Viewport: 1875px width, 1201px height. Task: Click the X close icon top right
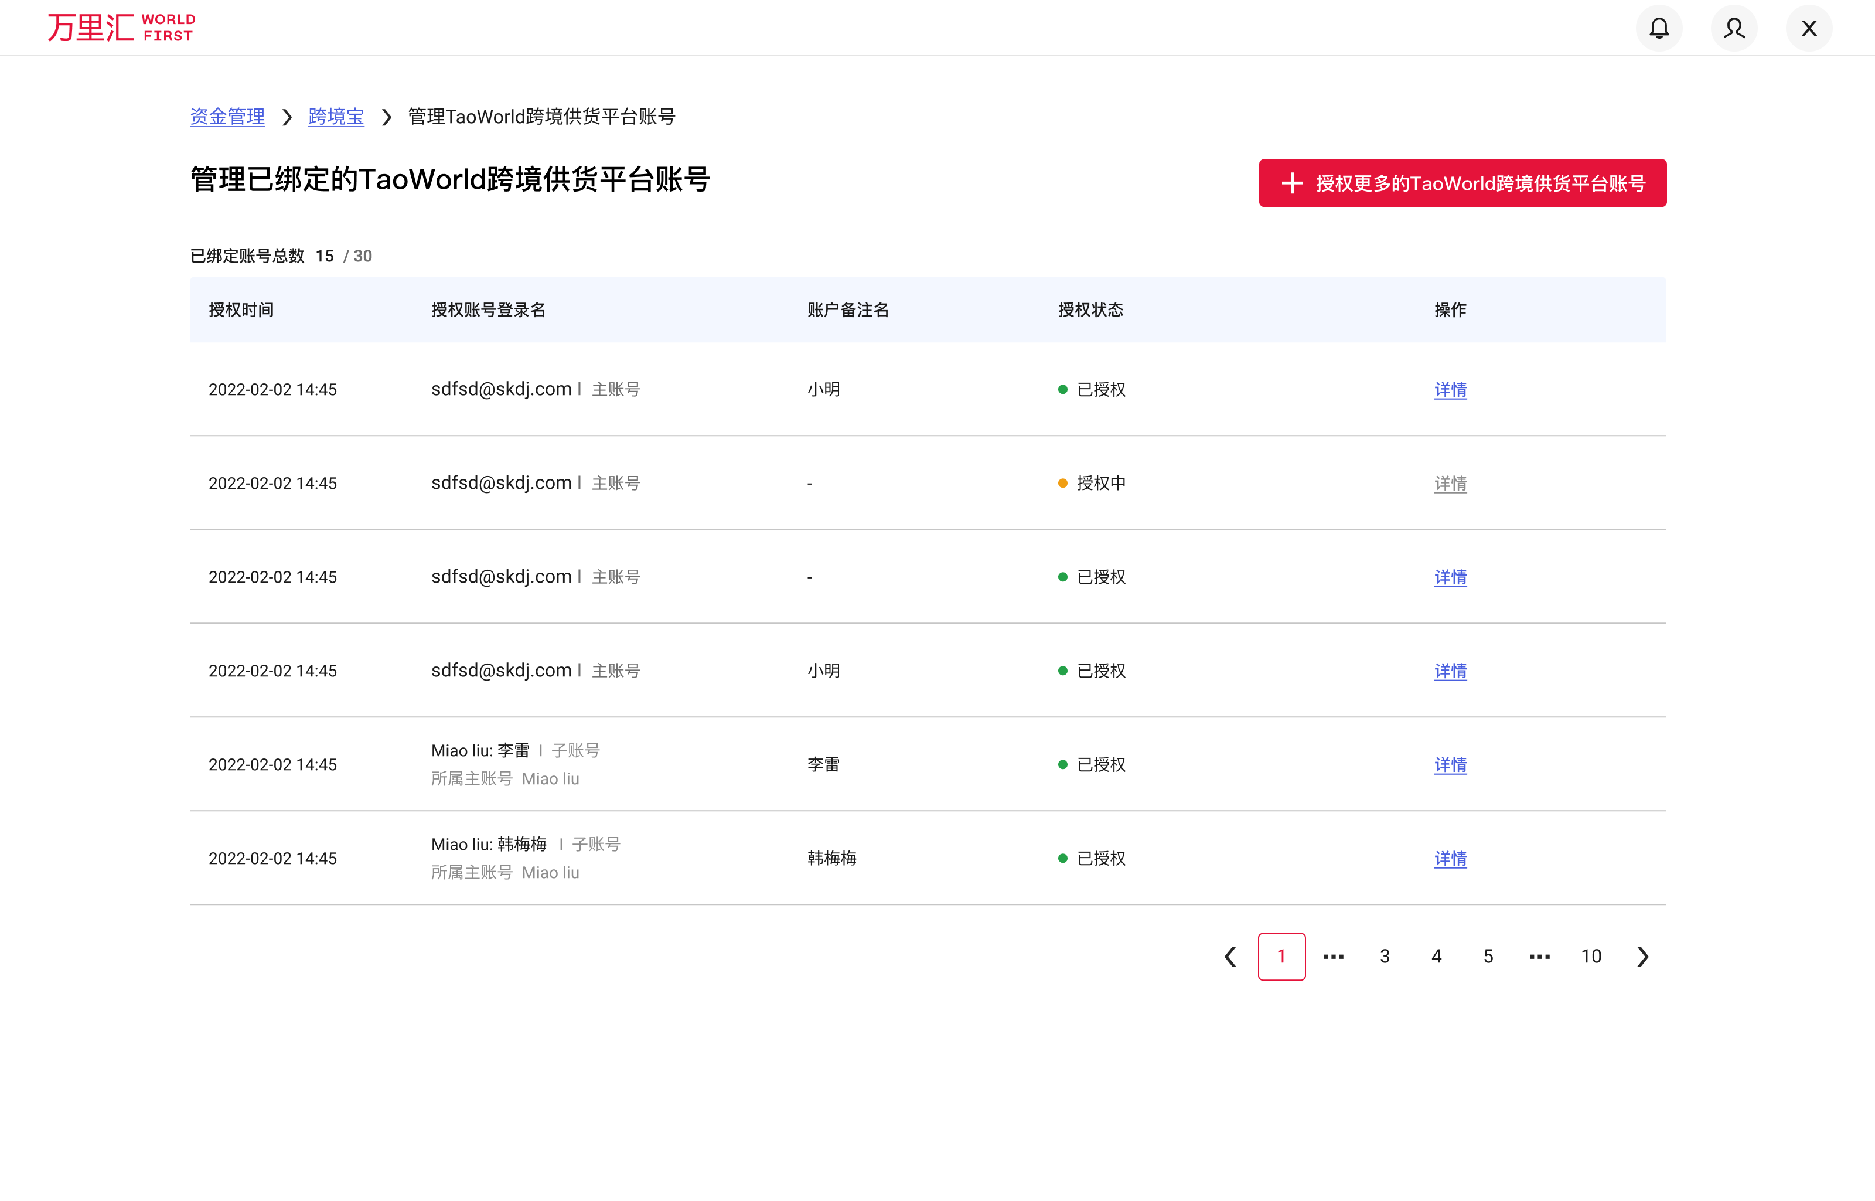[1809, 28]
